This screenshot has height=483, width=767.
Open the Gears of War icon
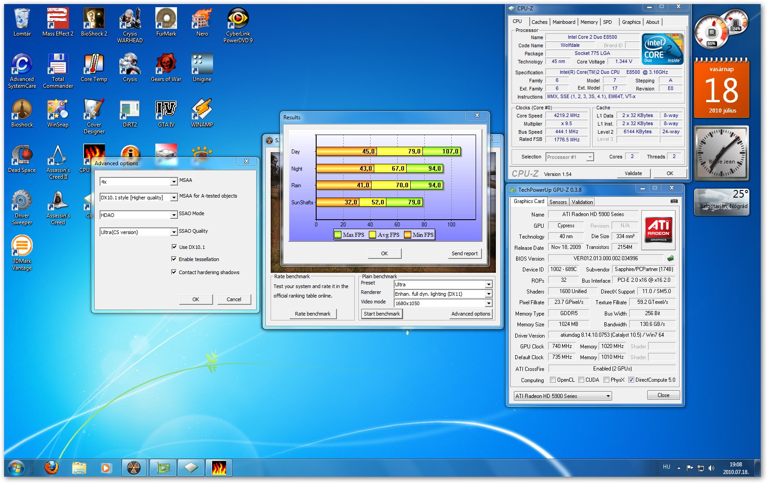(x=166, y=68)
